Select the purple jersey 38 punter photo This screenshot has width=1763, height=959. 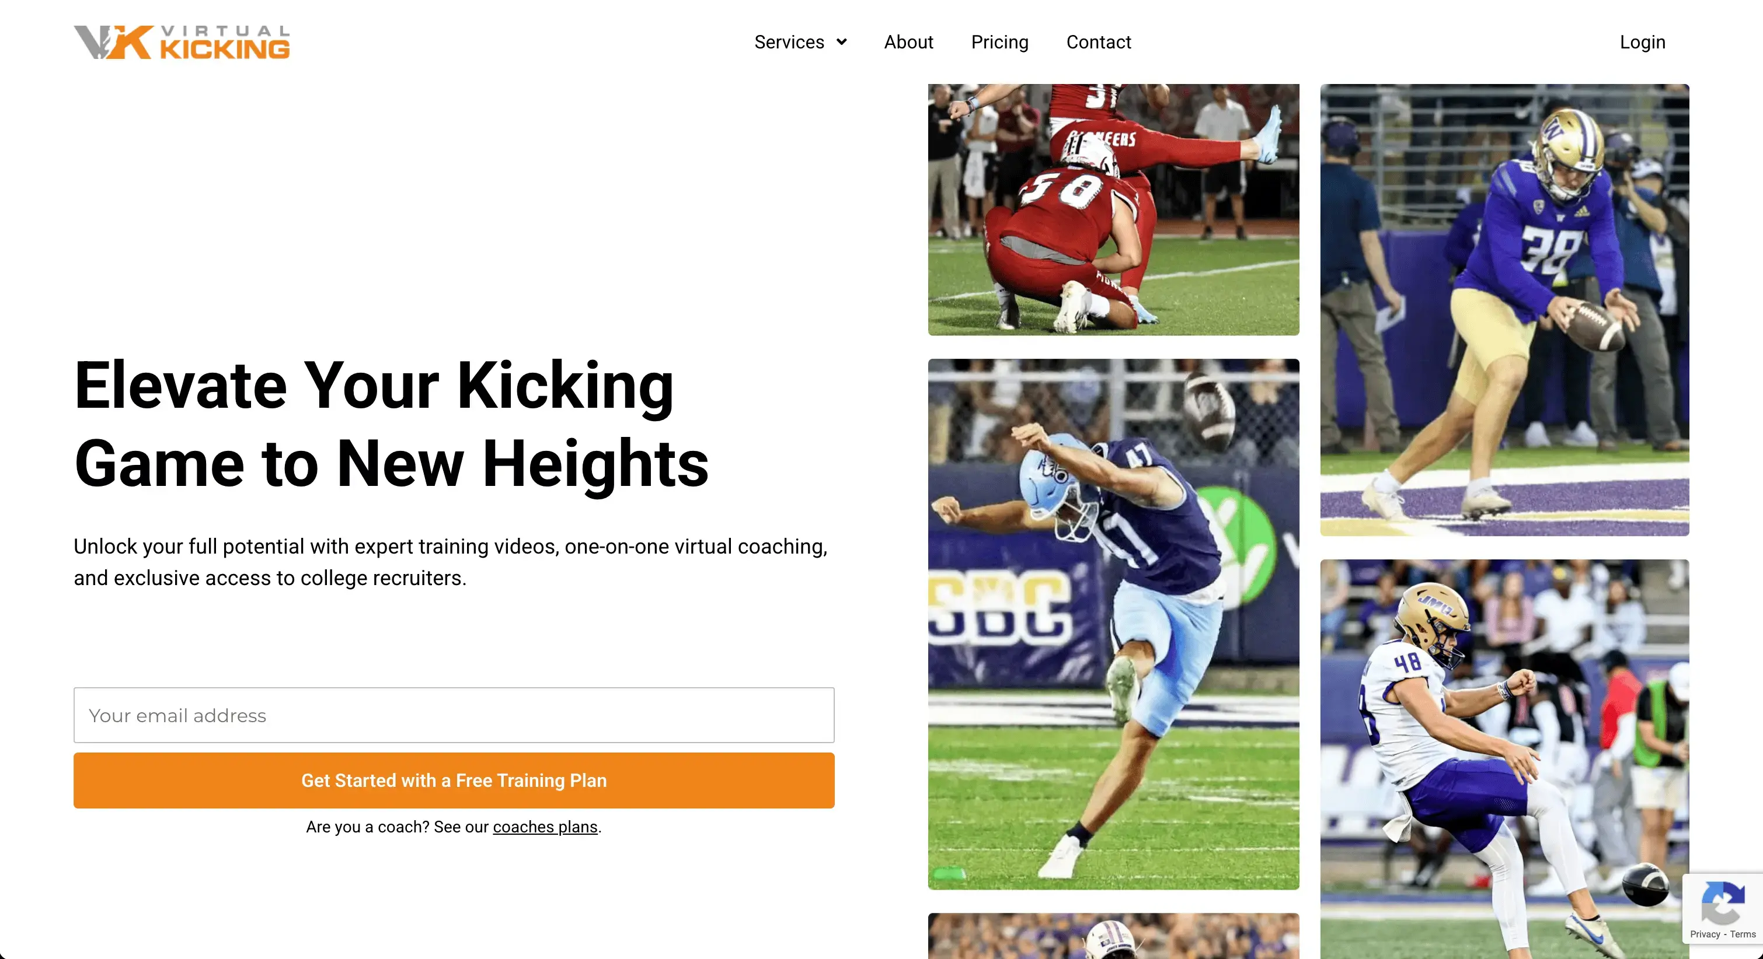coord(1504,310)
